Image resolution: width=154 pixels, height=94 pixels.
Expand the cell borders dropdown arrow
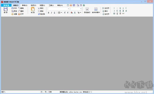click(x=61, y=12)
